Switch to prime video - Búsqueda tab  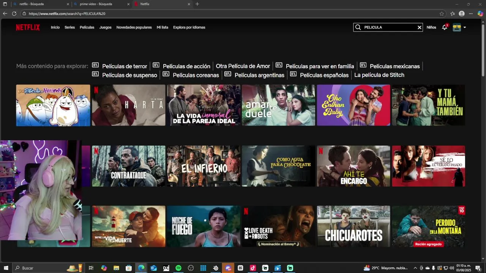(101, 4)
